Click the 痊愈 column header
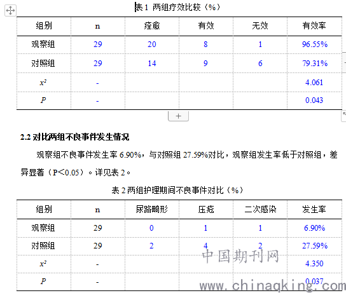The width and height of the screenshot is (346, 293). 152,26
